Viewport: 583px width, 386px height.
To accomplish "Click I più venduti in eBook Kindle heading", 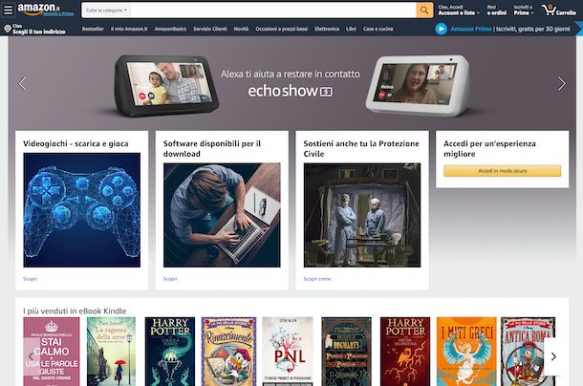I will click(x=75, y=311).
